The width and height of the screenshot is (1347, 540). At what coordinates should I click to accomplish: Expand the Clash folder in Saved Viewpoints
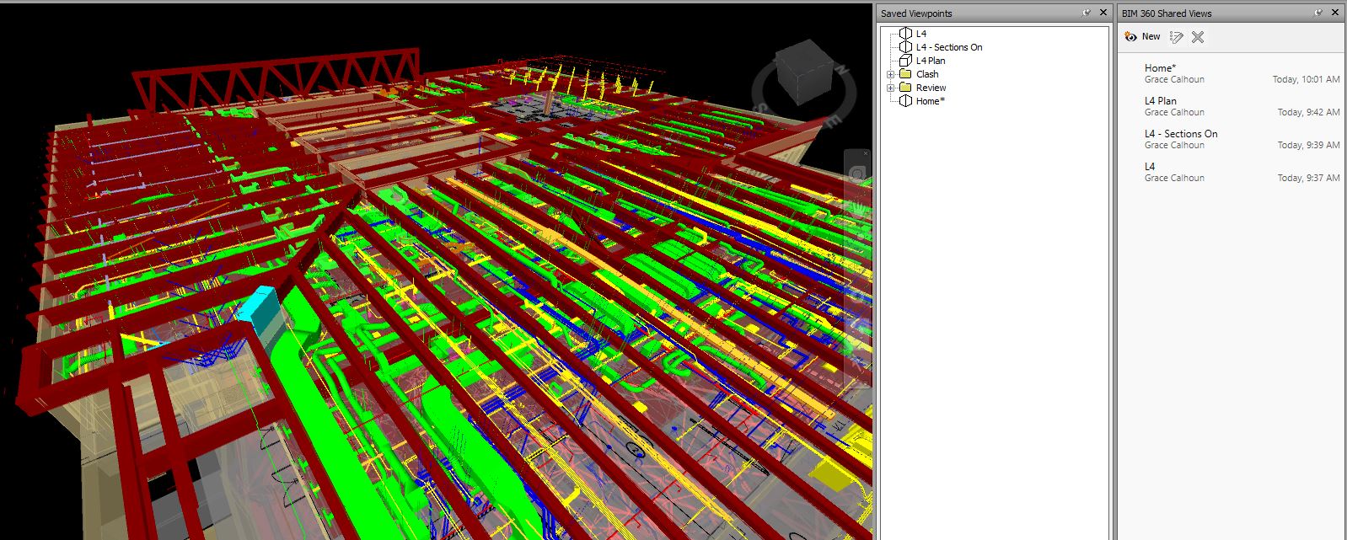(891, 74)
